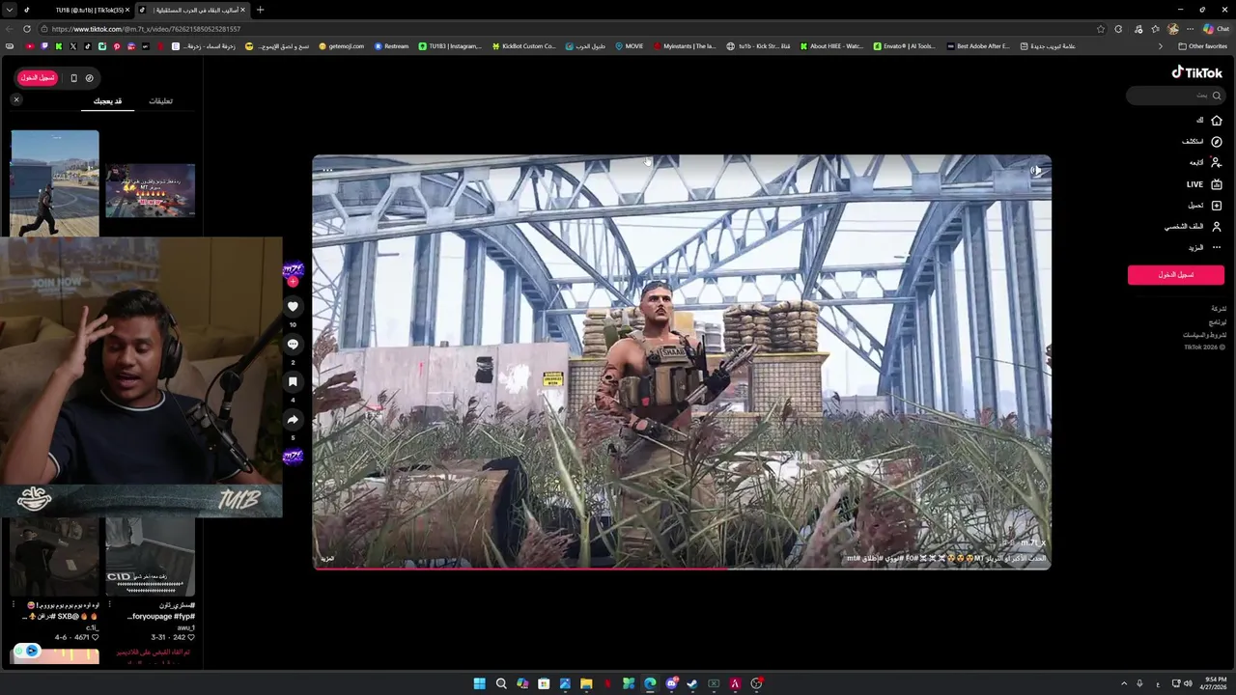Open the الشركة footer link
1236x695 pixels.
point(1219,309)
